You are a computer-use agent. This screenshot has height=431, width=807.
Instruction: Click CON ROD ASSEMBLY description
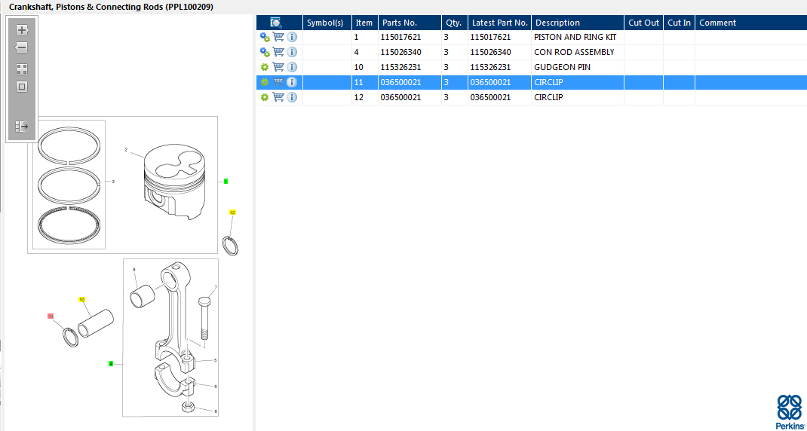(x=574, y=52)
